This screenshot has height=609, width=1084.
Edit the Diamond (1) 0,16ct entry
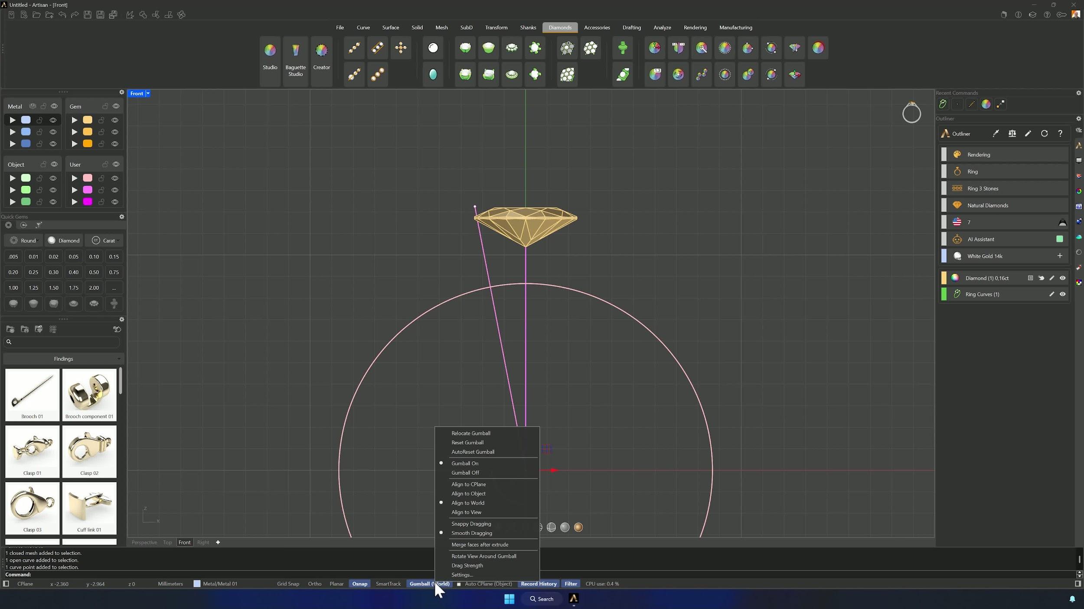[x=1051, y=278]
